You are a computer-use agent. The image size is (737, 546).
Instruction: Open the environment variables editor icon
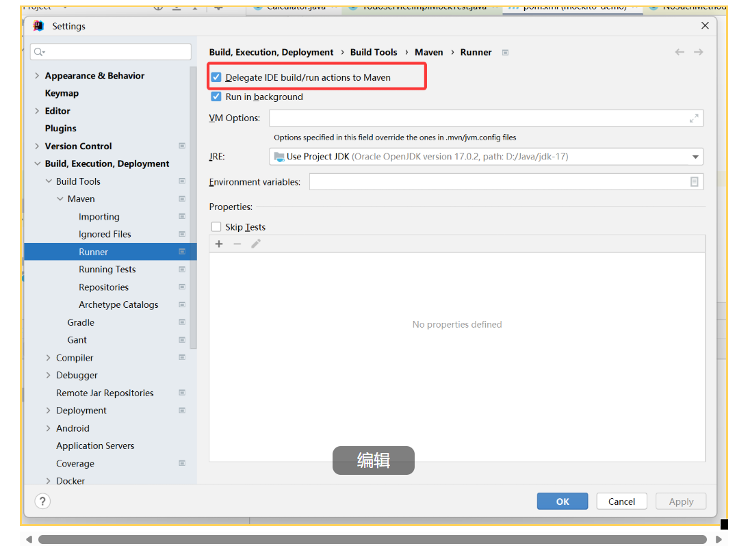694,182
